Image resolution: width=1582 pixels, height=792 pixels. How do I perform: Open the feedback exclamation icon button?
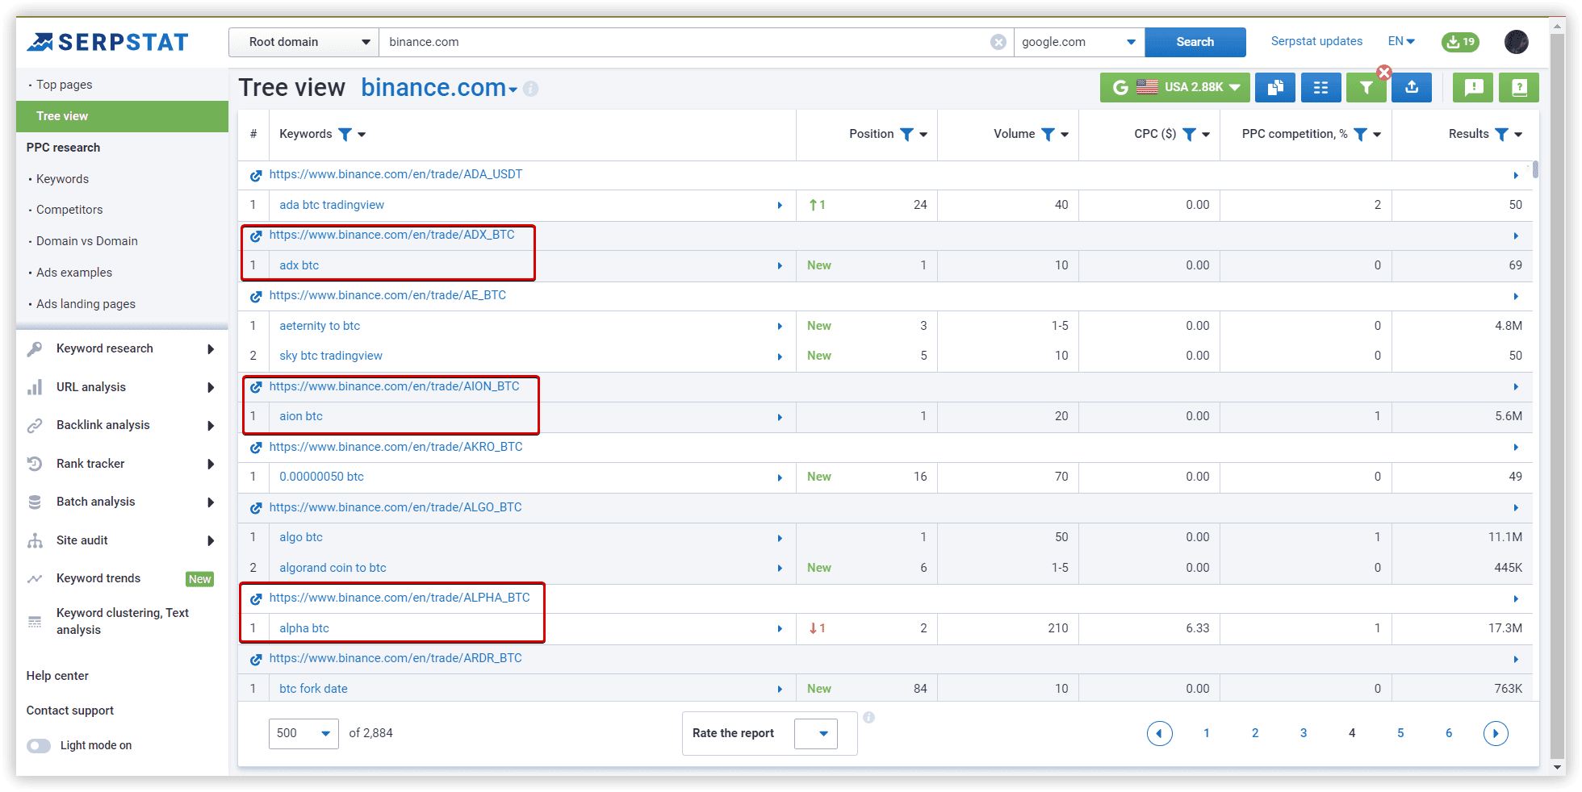pos(1474,87)
